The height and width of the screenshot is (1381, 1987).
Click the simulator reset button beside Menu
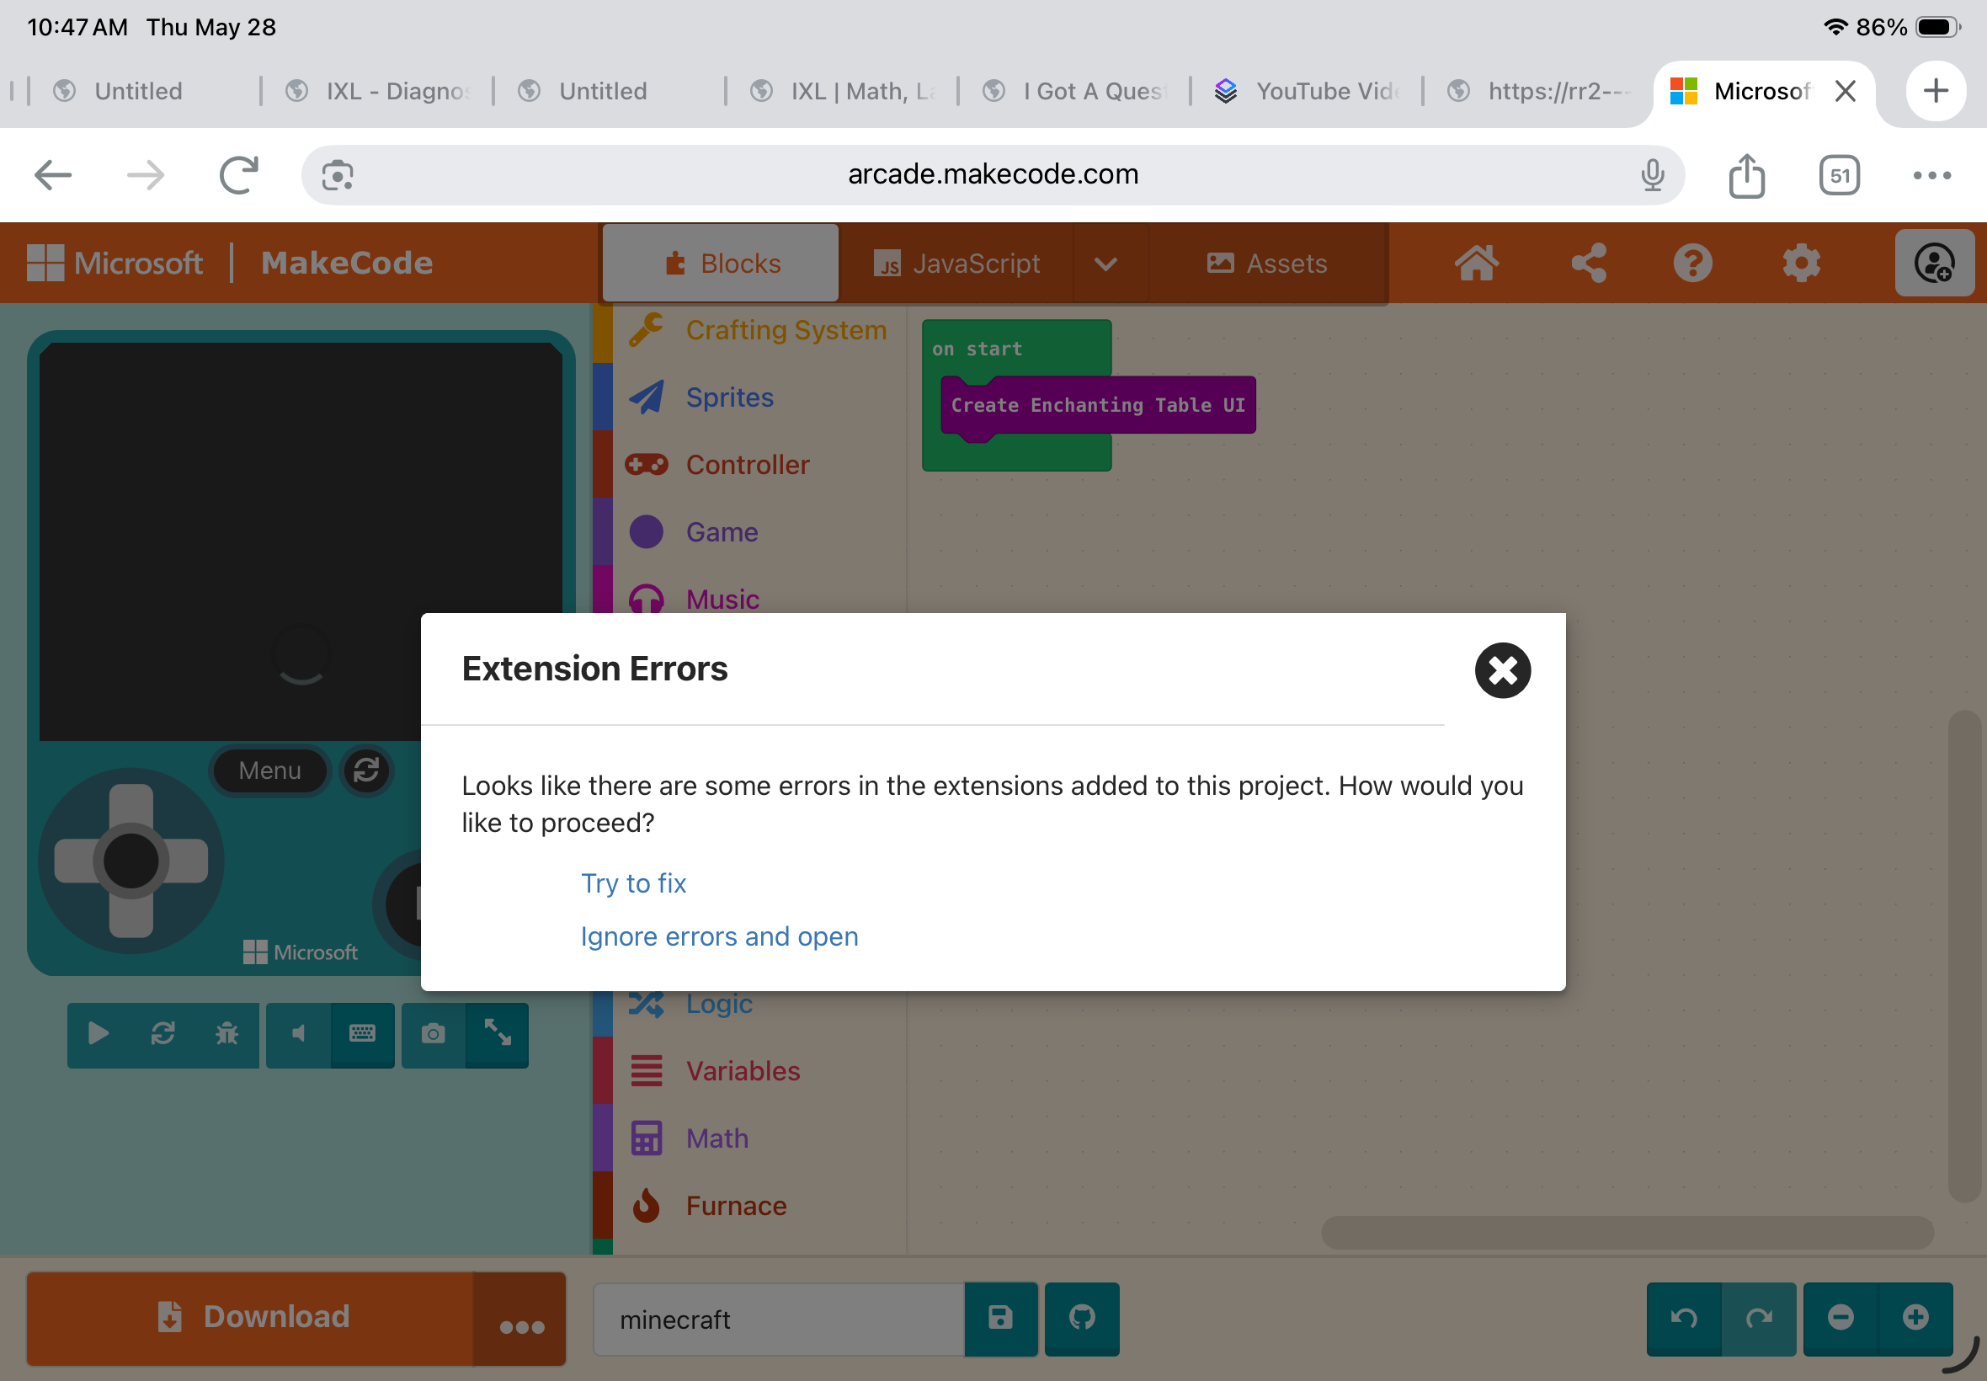click(367, 770)
